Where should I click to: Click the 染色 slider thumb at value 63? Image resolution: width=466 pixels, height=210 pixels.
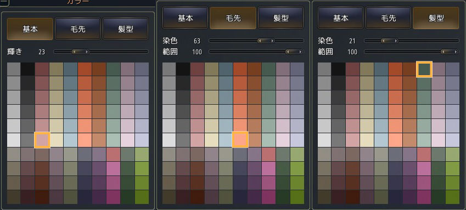coord(266,41)
